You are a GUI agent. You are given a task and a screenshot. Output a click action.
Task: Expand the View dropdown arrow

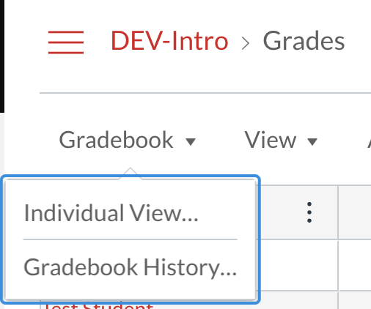click(x=312, y=141)
